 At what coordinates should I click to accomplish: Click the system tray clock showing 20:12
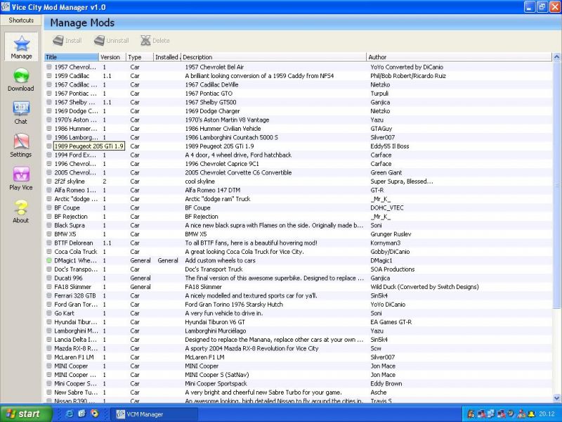click(x=547, y=414)
